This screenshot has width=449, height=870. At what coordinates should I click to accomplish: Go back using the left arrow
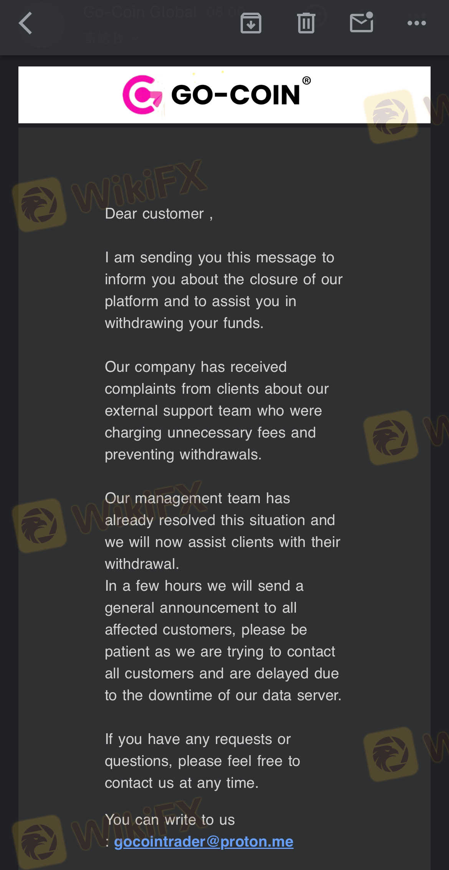(x=25, y=23)
